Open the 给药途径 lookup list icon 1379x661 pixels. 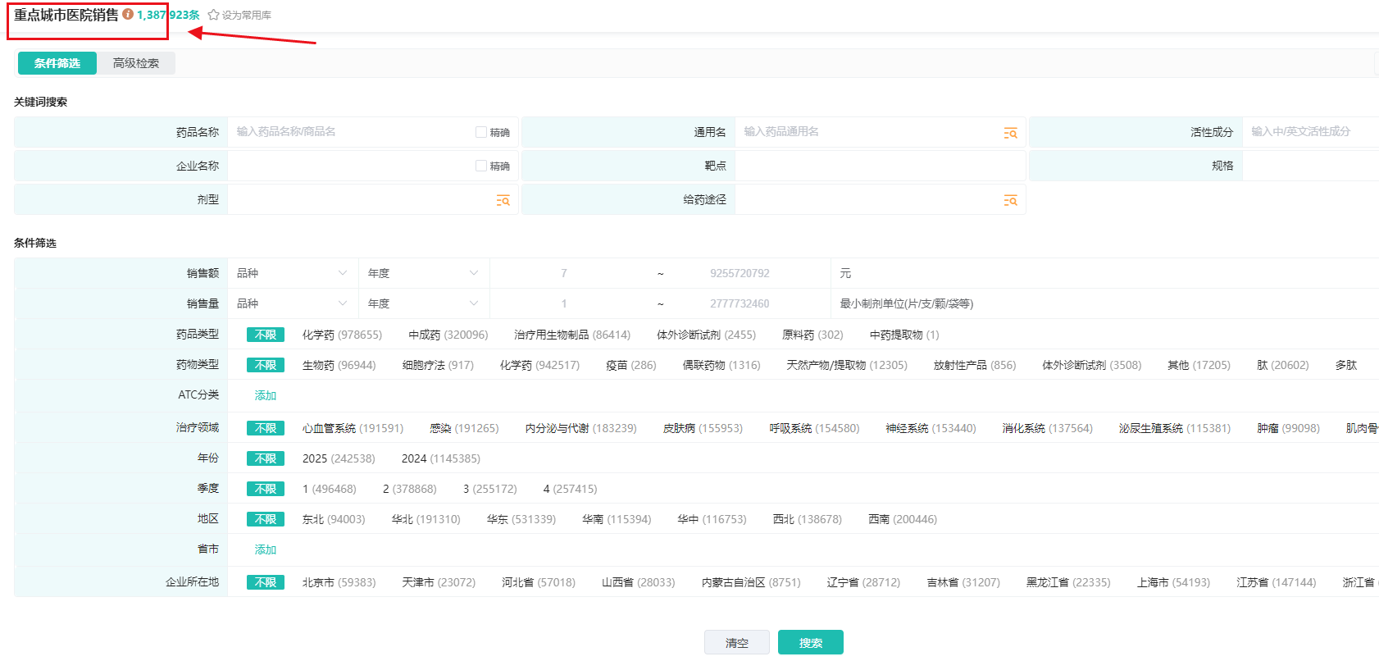1010,200
